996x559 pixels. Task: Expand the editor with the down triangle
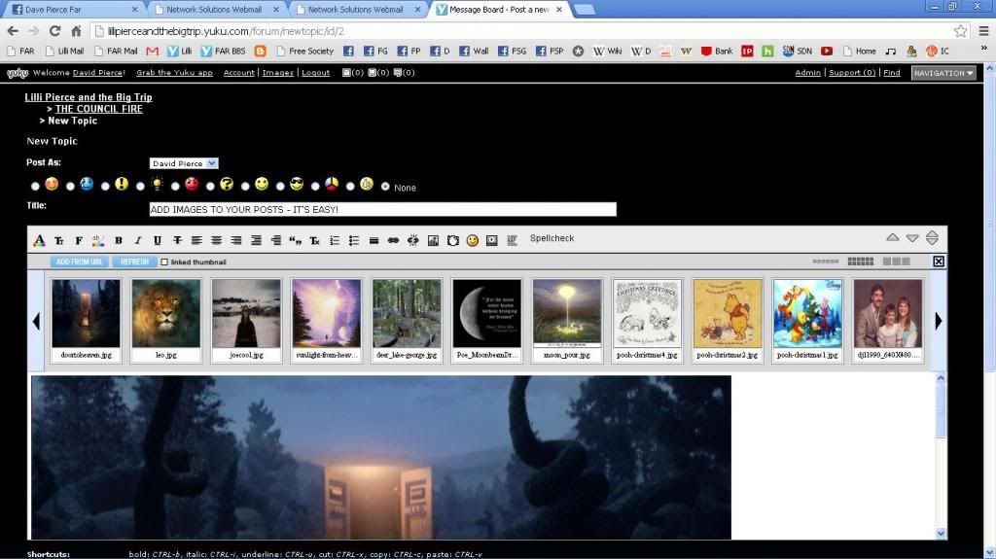click(x=912, y=238)
